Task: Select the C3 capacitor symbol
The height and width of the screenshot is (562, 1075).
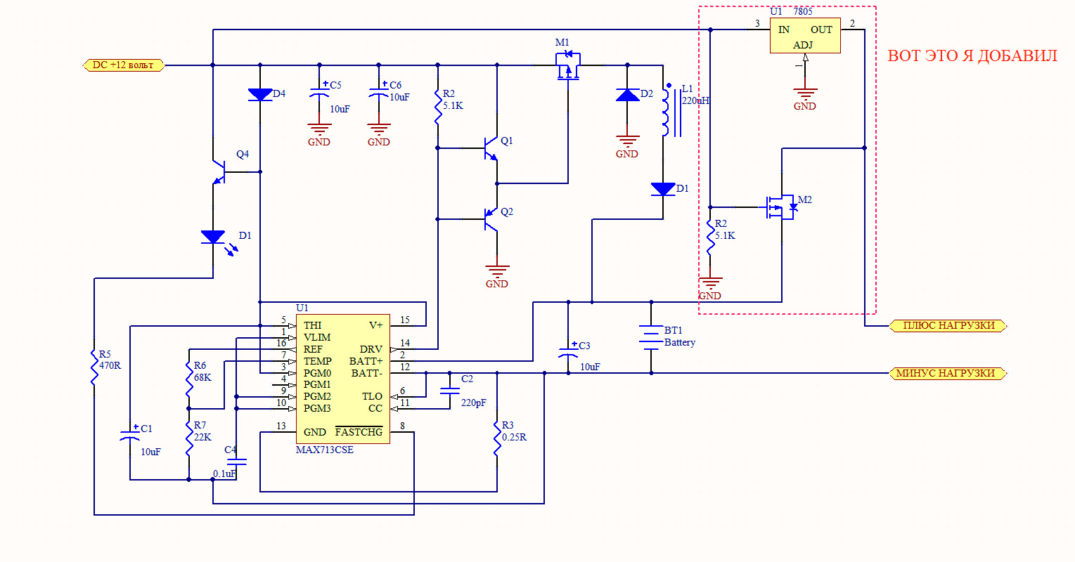Action: click(568, 351)
